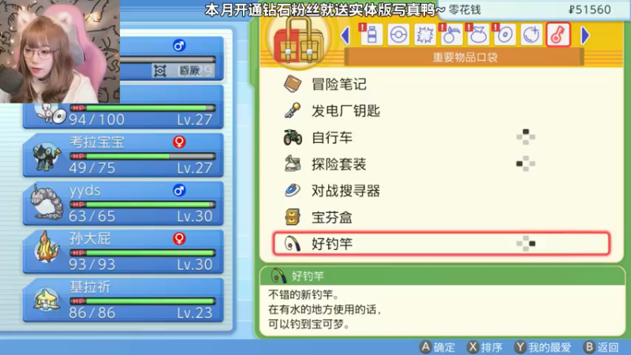Click the HP bar of 考拉宝宝

click(143, 156)
